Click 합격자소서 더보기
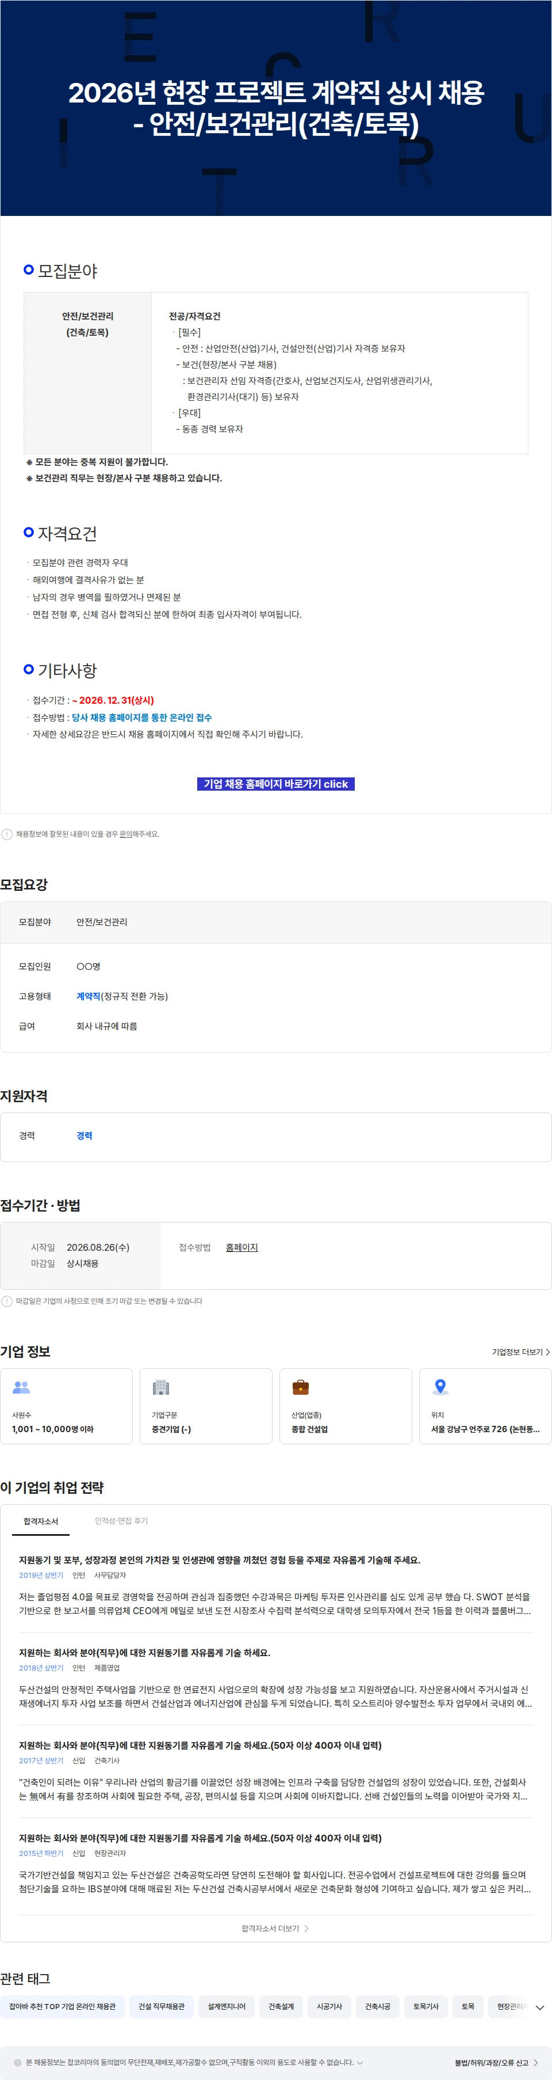552x2080 pixels. [x=270, y=1928]
